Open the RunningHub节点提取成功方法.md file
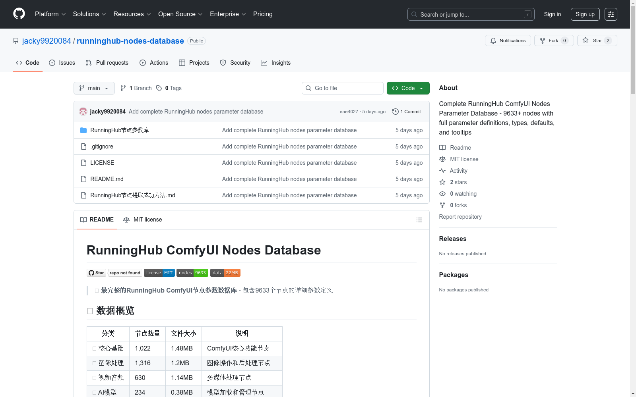Image resolution: width=636 pixels, height=397 pixels. pos(133,195)
